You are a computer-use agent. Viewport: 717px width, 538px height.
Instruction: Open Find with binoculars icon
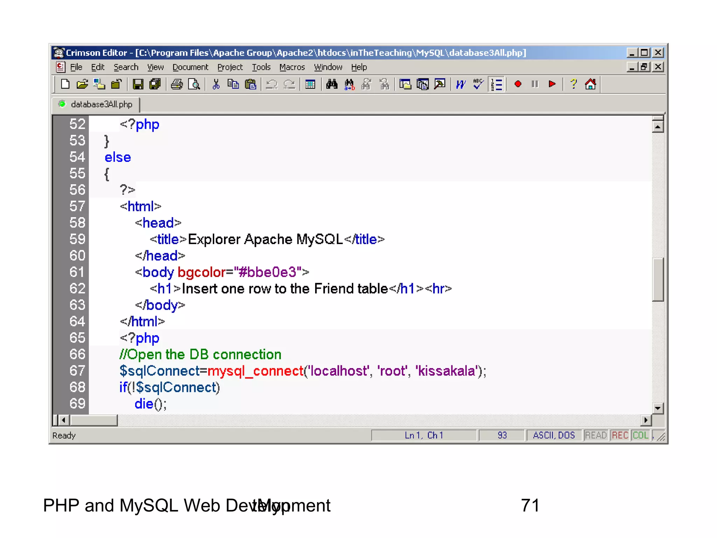tap(332, 84)
